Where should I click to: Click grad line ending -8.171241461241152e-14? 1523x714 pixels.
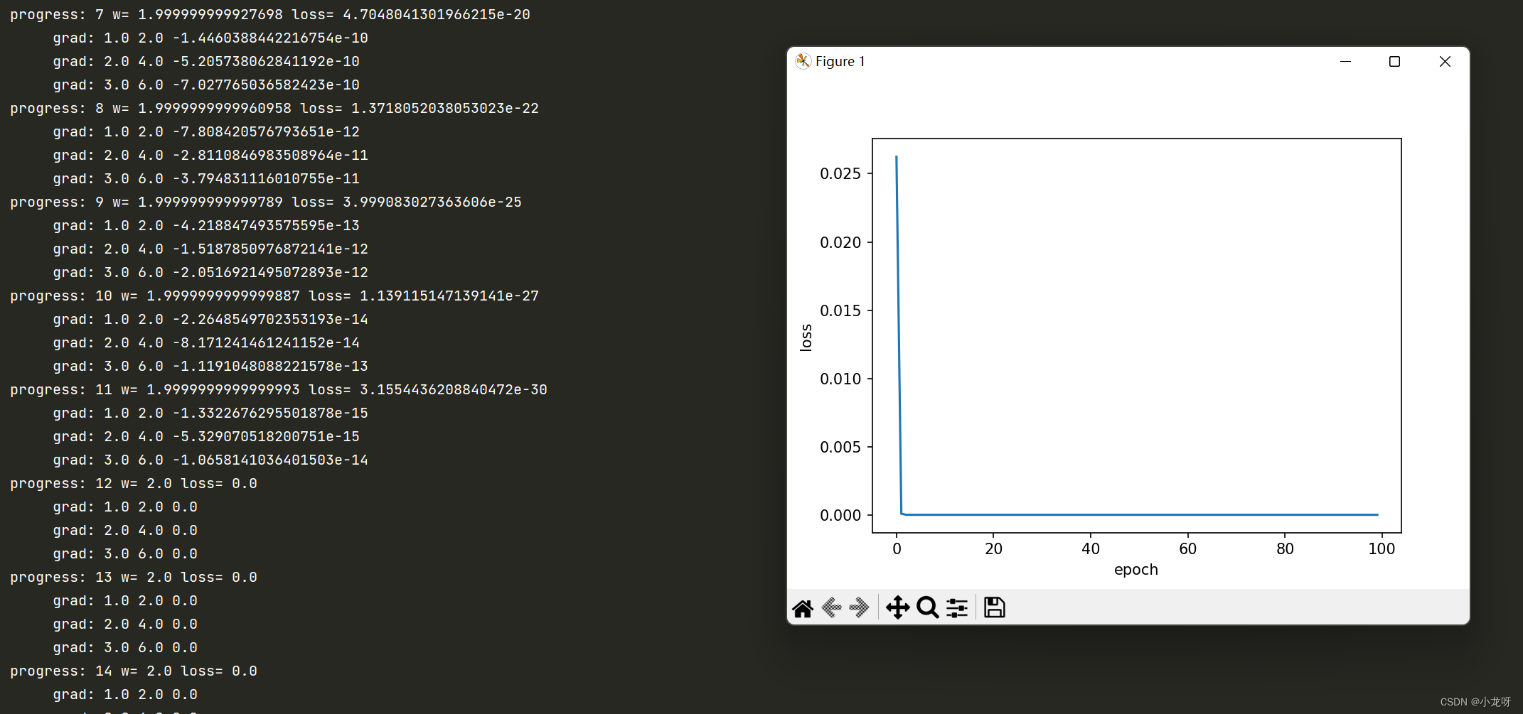206,342
